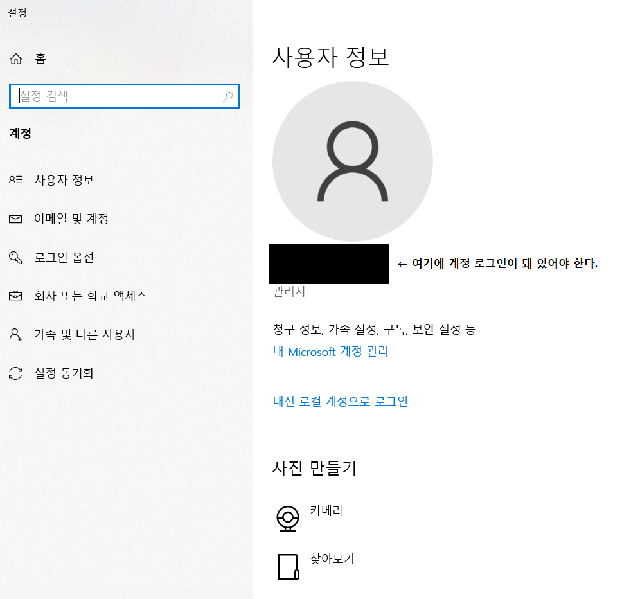The width and height of the screenshot is (622, 599).
Task: Click the key icon for 로그인 옵션
Action: pyautogui.click(x=15, y=258)
